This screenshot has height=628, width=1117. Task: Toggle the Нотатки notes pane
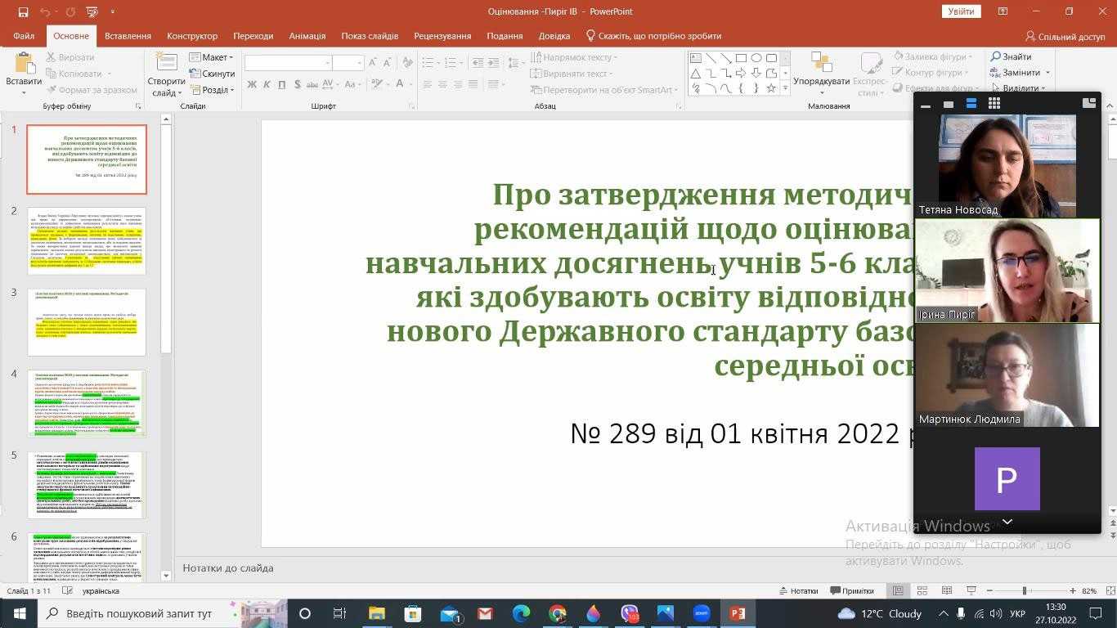[798, 590]
